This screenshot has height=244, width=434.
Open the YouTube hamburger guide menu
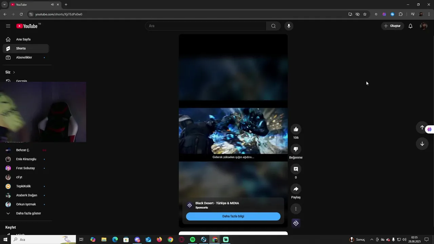pyautogui.click(x=8, y=26)
